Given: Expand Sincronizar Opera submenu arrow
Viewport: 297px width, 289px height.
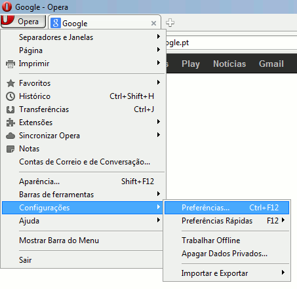Looking at the screenshot, I should tap(159, 135).
